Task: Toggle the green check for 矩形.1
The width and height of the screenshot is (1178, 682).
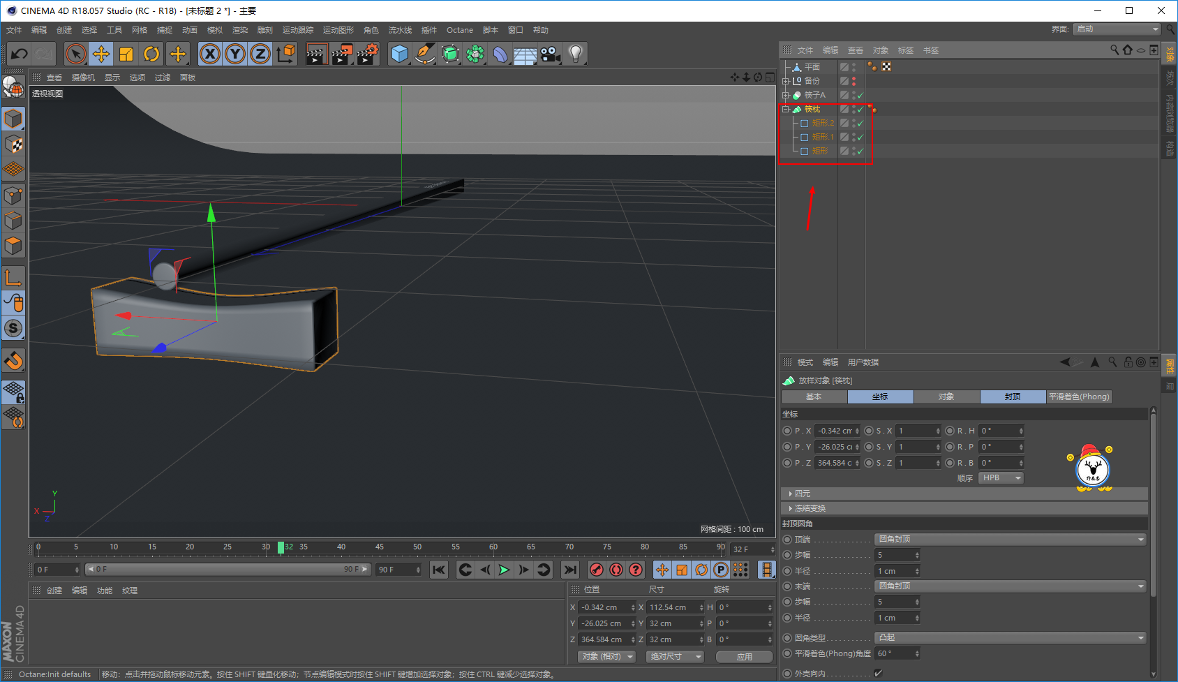Action: tap(860, 137)
